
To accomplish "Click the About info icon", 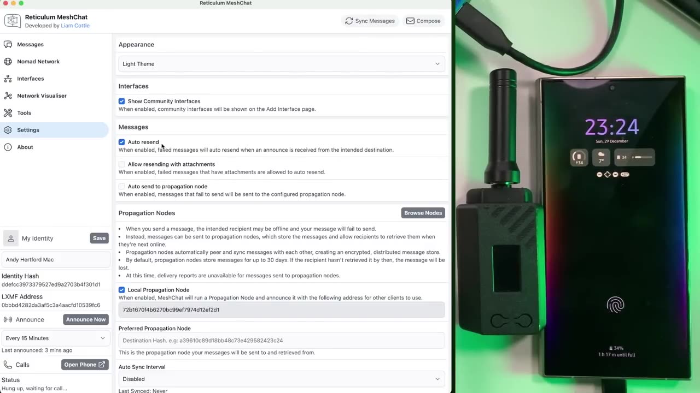I will (8, 147).
